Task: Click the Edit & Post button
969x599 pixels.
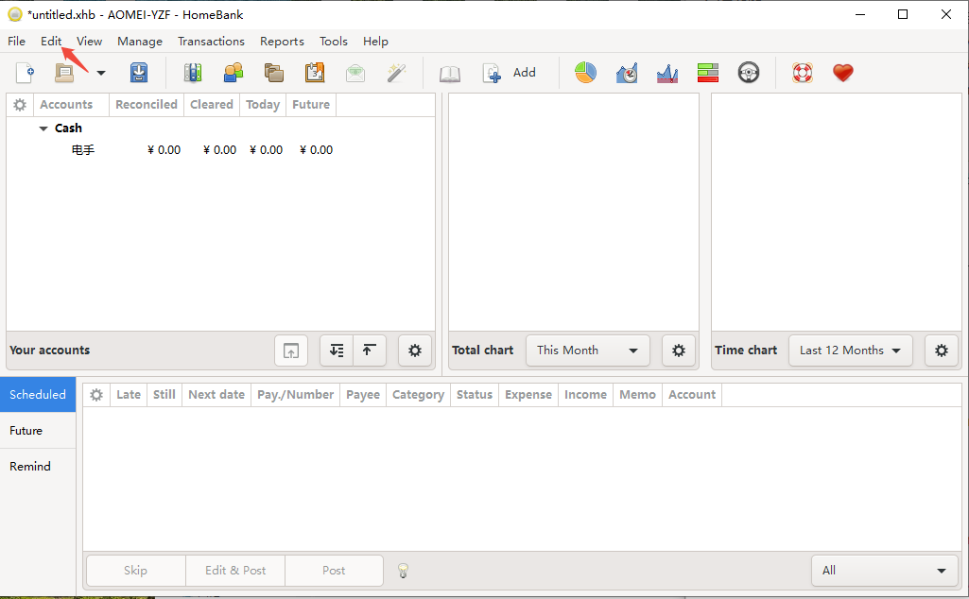Action: [x=235, y=571]
